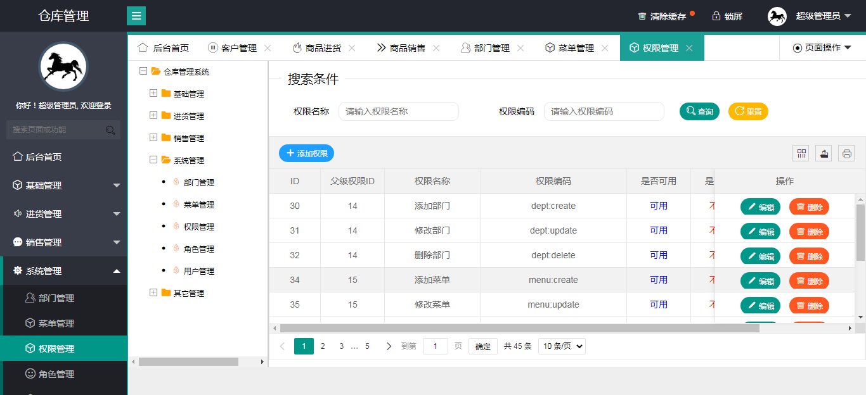Open the column filter grid icon
Viewport: 866px width, 395px height.
(x=801, y=153)
